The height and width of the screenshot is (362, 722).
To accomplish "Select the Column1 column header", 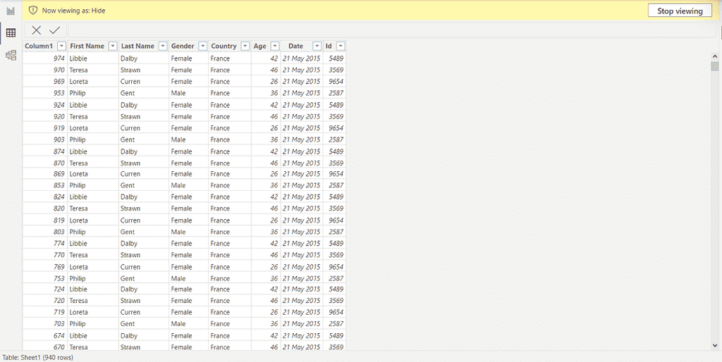I will coord(39,46).
